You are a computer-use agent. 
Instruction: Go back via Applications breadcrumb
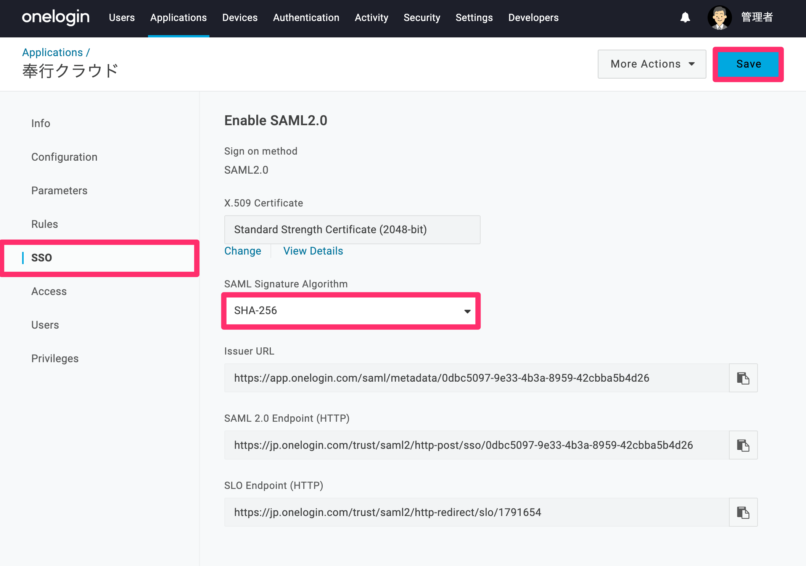tap(52, 52)
